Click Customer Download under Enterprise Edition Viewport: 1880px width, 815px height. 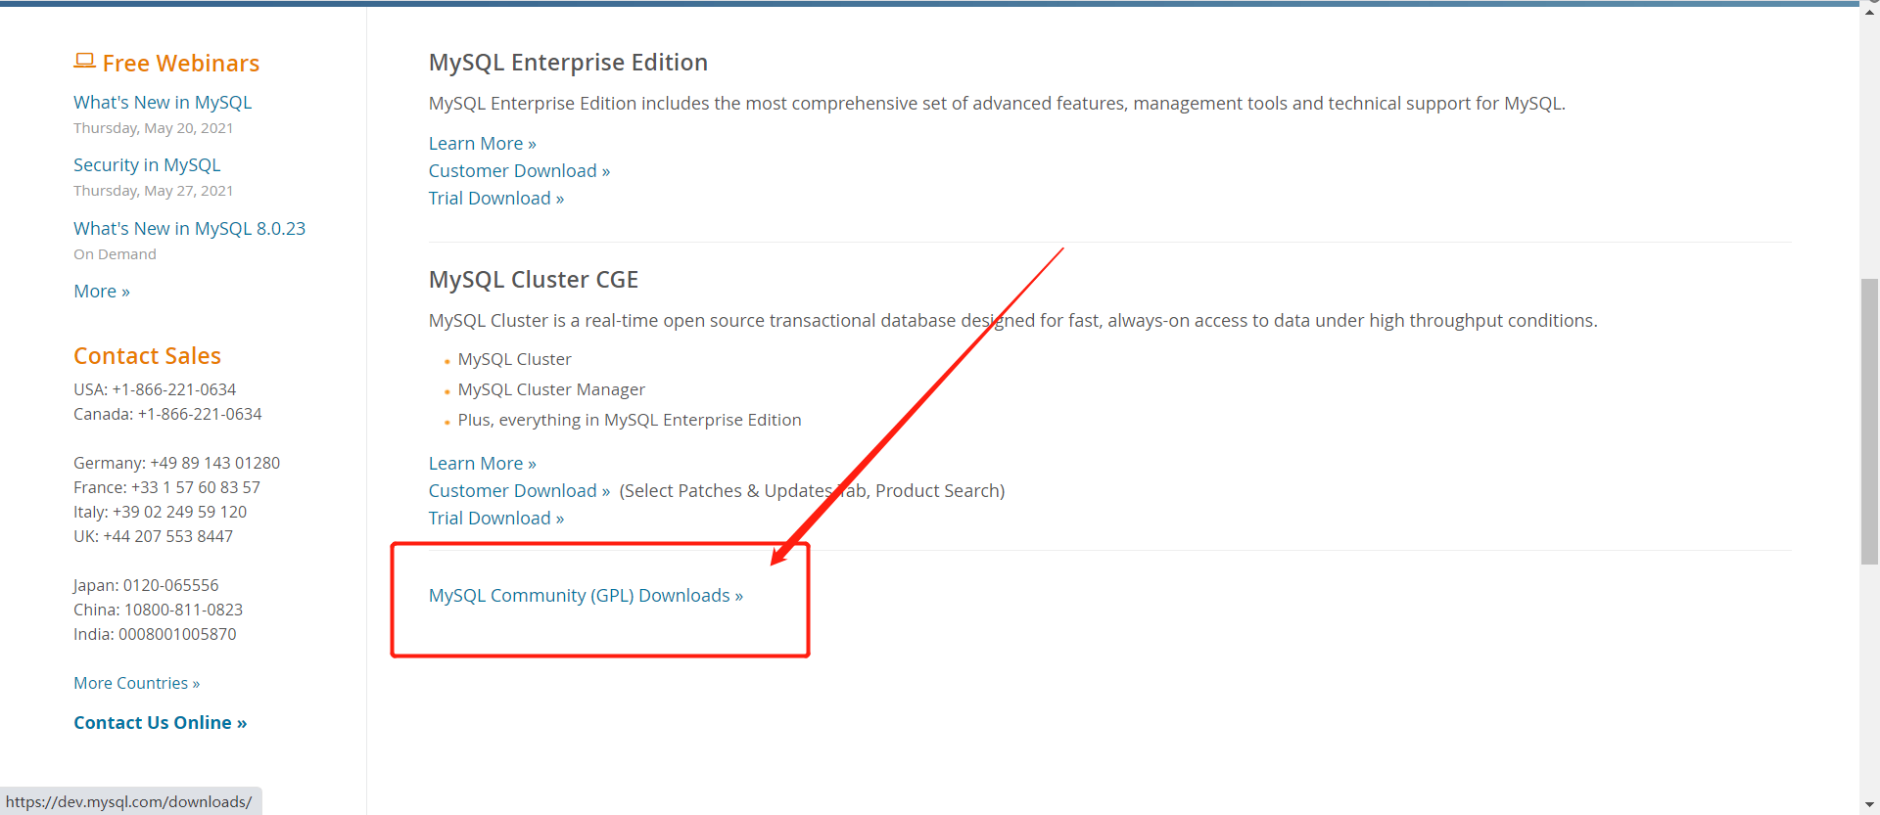[520, 171]
